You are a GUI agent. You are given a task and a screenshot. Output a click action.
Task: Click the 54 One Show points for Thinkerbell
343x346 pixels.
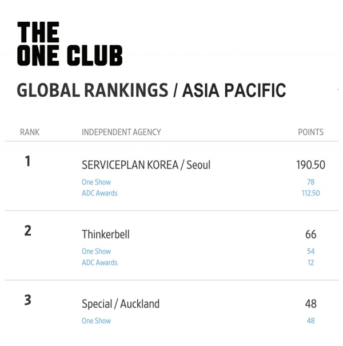(310, 251)
